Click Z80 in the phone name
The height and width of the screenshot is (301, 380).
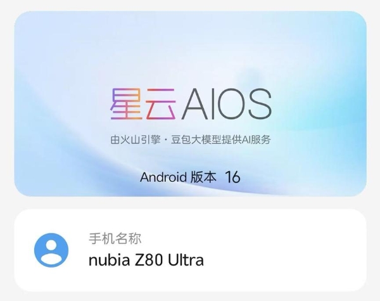click(149, 260)
